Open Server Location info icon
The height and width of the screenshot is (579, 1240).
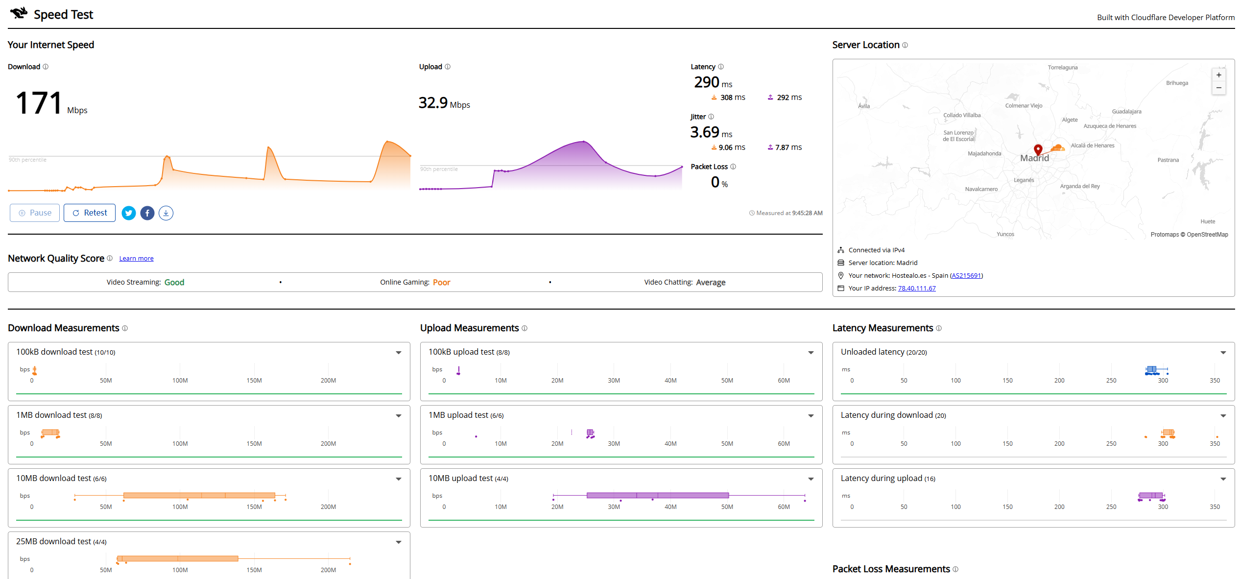(x=905, y=45)
